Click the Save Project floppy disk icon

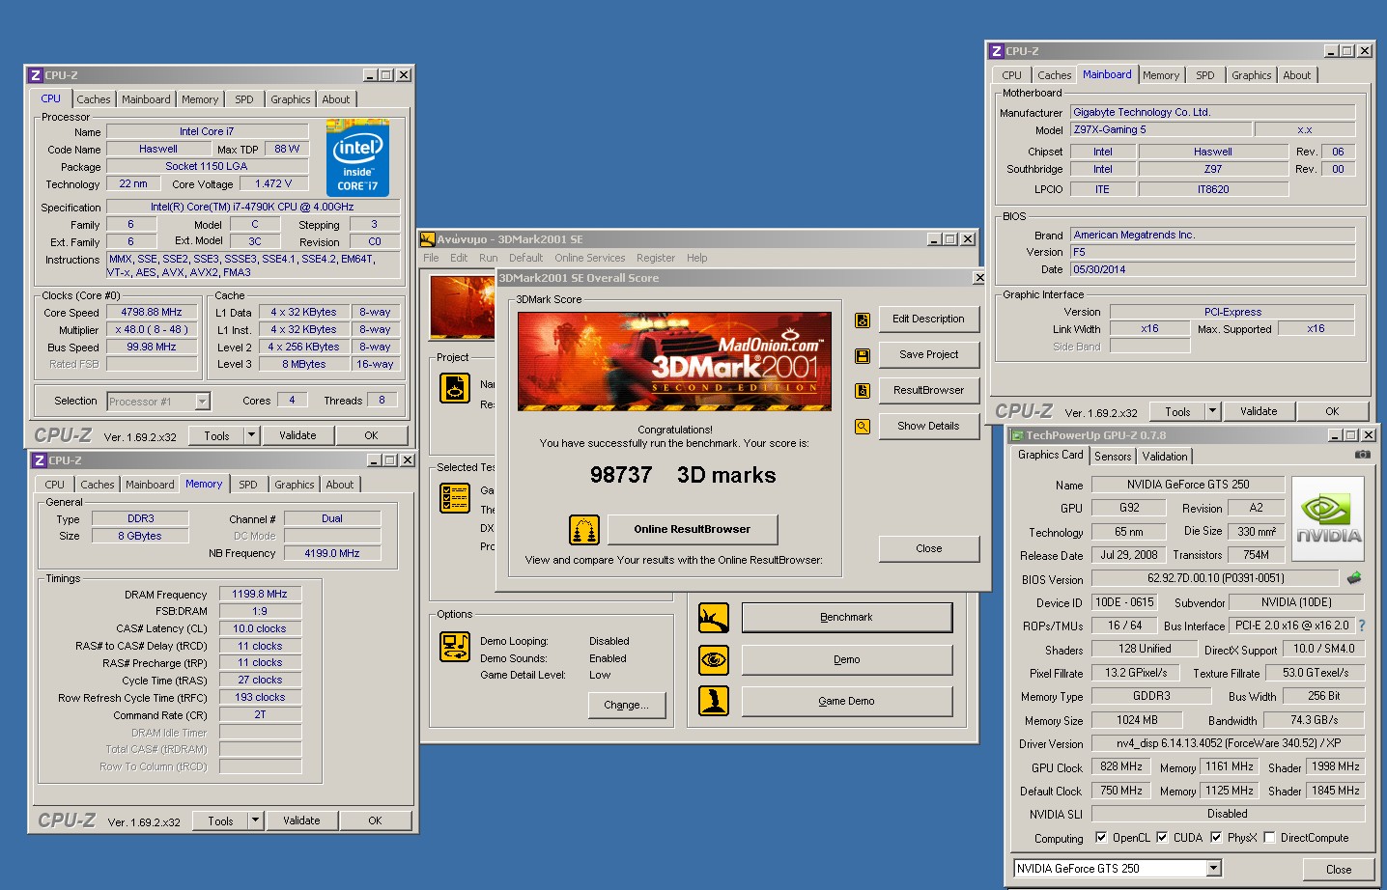point(863,356)
